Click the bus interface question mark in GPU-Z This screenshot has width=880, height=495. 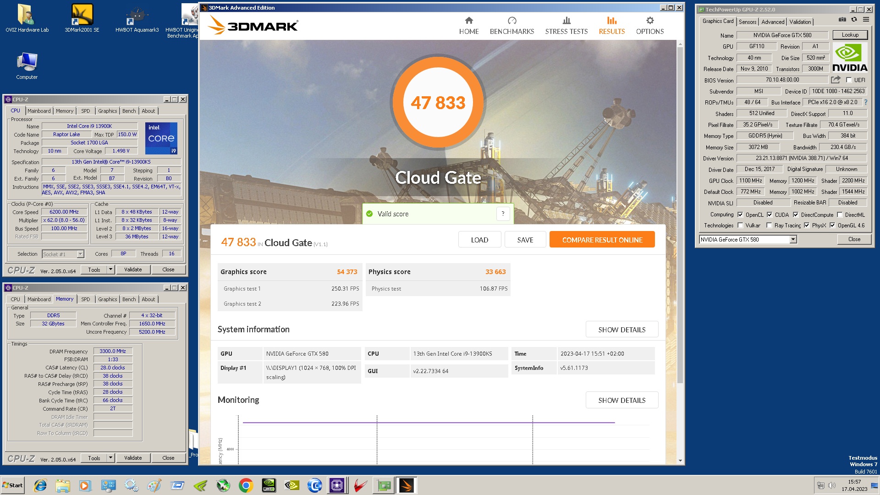(x=866, y=102)
